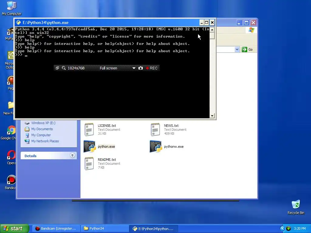Click console scrollbar down arrow

click(212, 116)
